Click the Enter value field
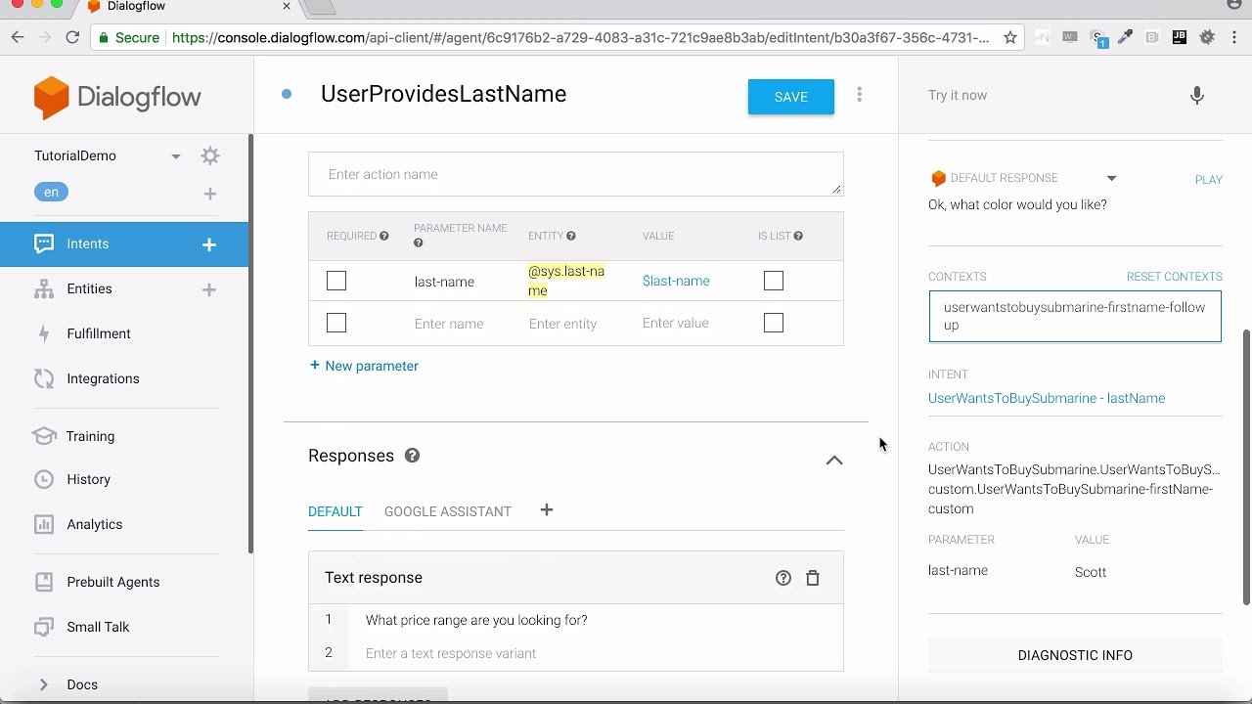Screen dimensions: 1252x704 click(x=675, y=323)
